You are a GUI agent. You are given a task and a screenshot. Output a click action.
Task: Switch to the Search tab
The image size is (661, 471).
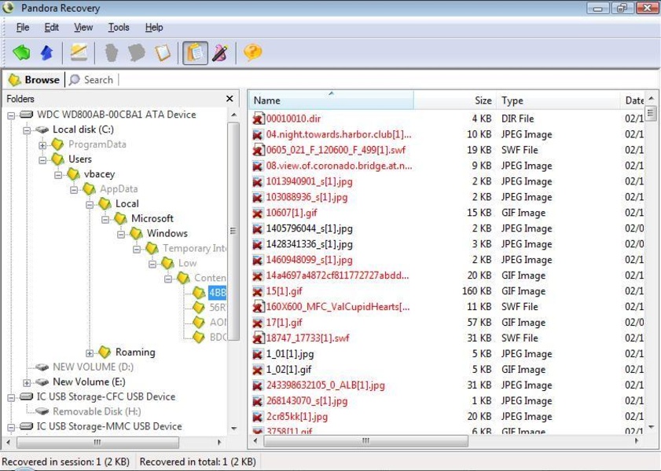[91, 79]
